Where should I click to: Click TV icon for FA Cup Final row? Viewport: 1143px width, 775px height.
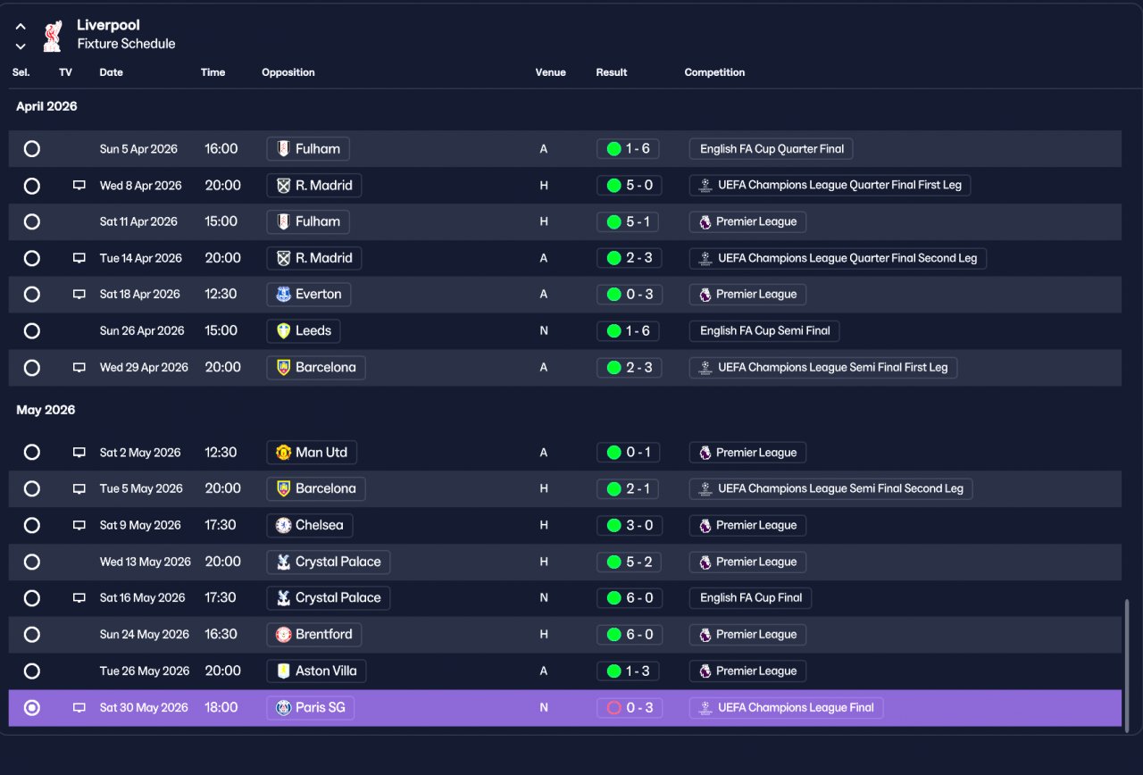point(79,598)
